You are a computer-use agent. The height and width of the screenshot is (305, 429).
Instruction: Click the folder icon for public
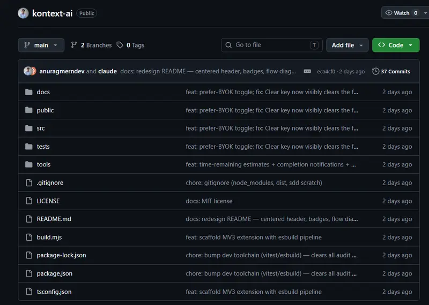tap(29, 110)
